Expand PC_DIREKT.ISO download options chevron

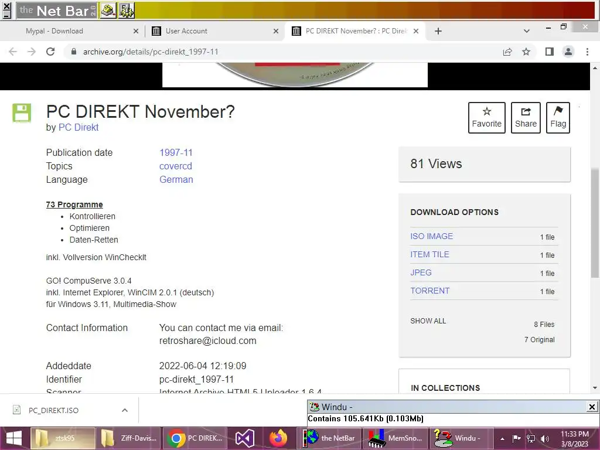point(125,410)
